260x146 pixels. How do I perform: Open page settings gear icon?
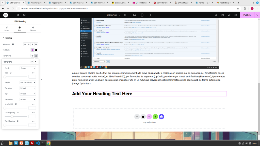125,15
